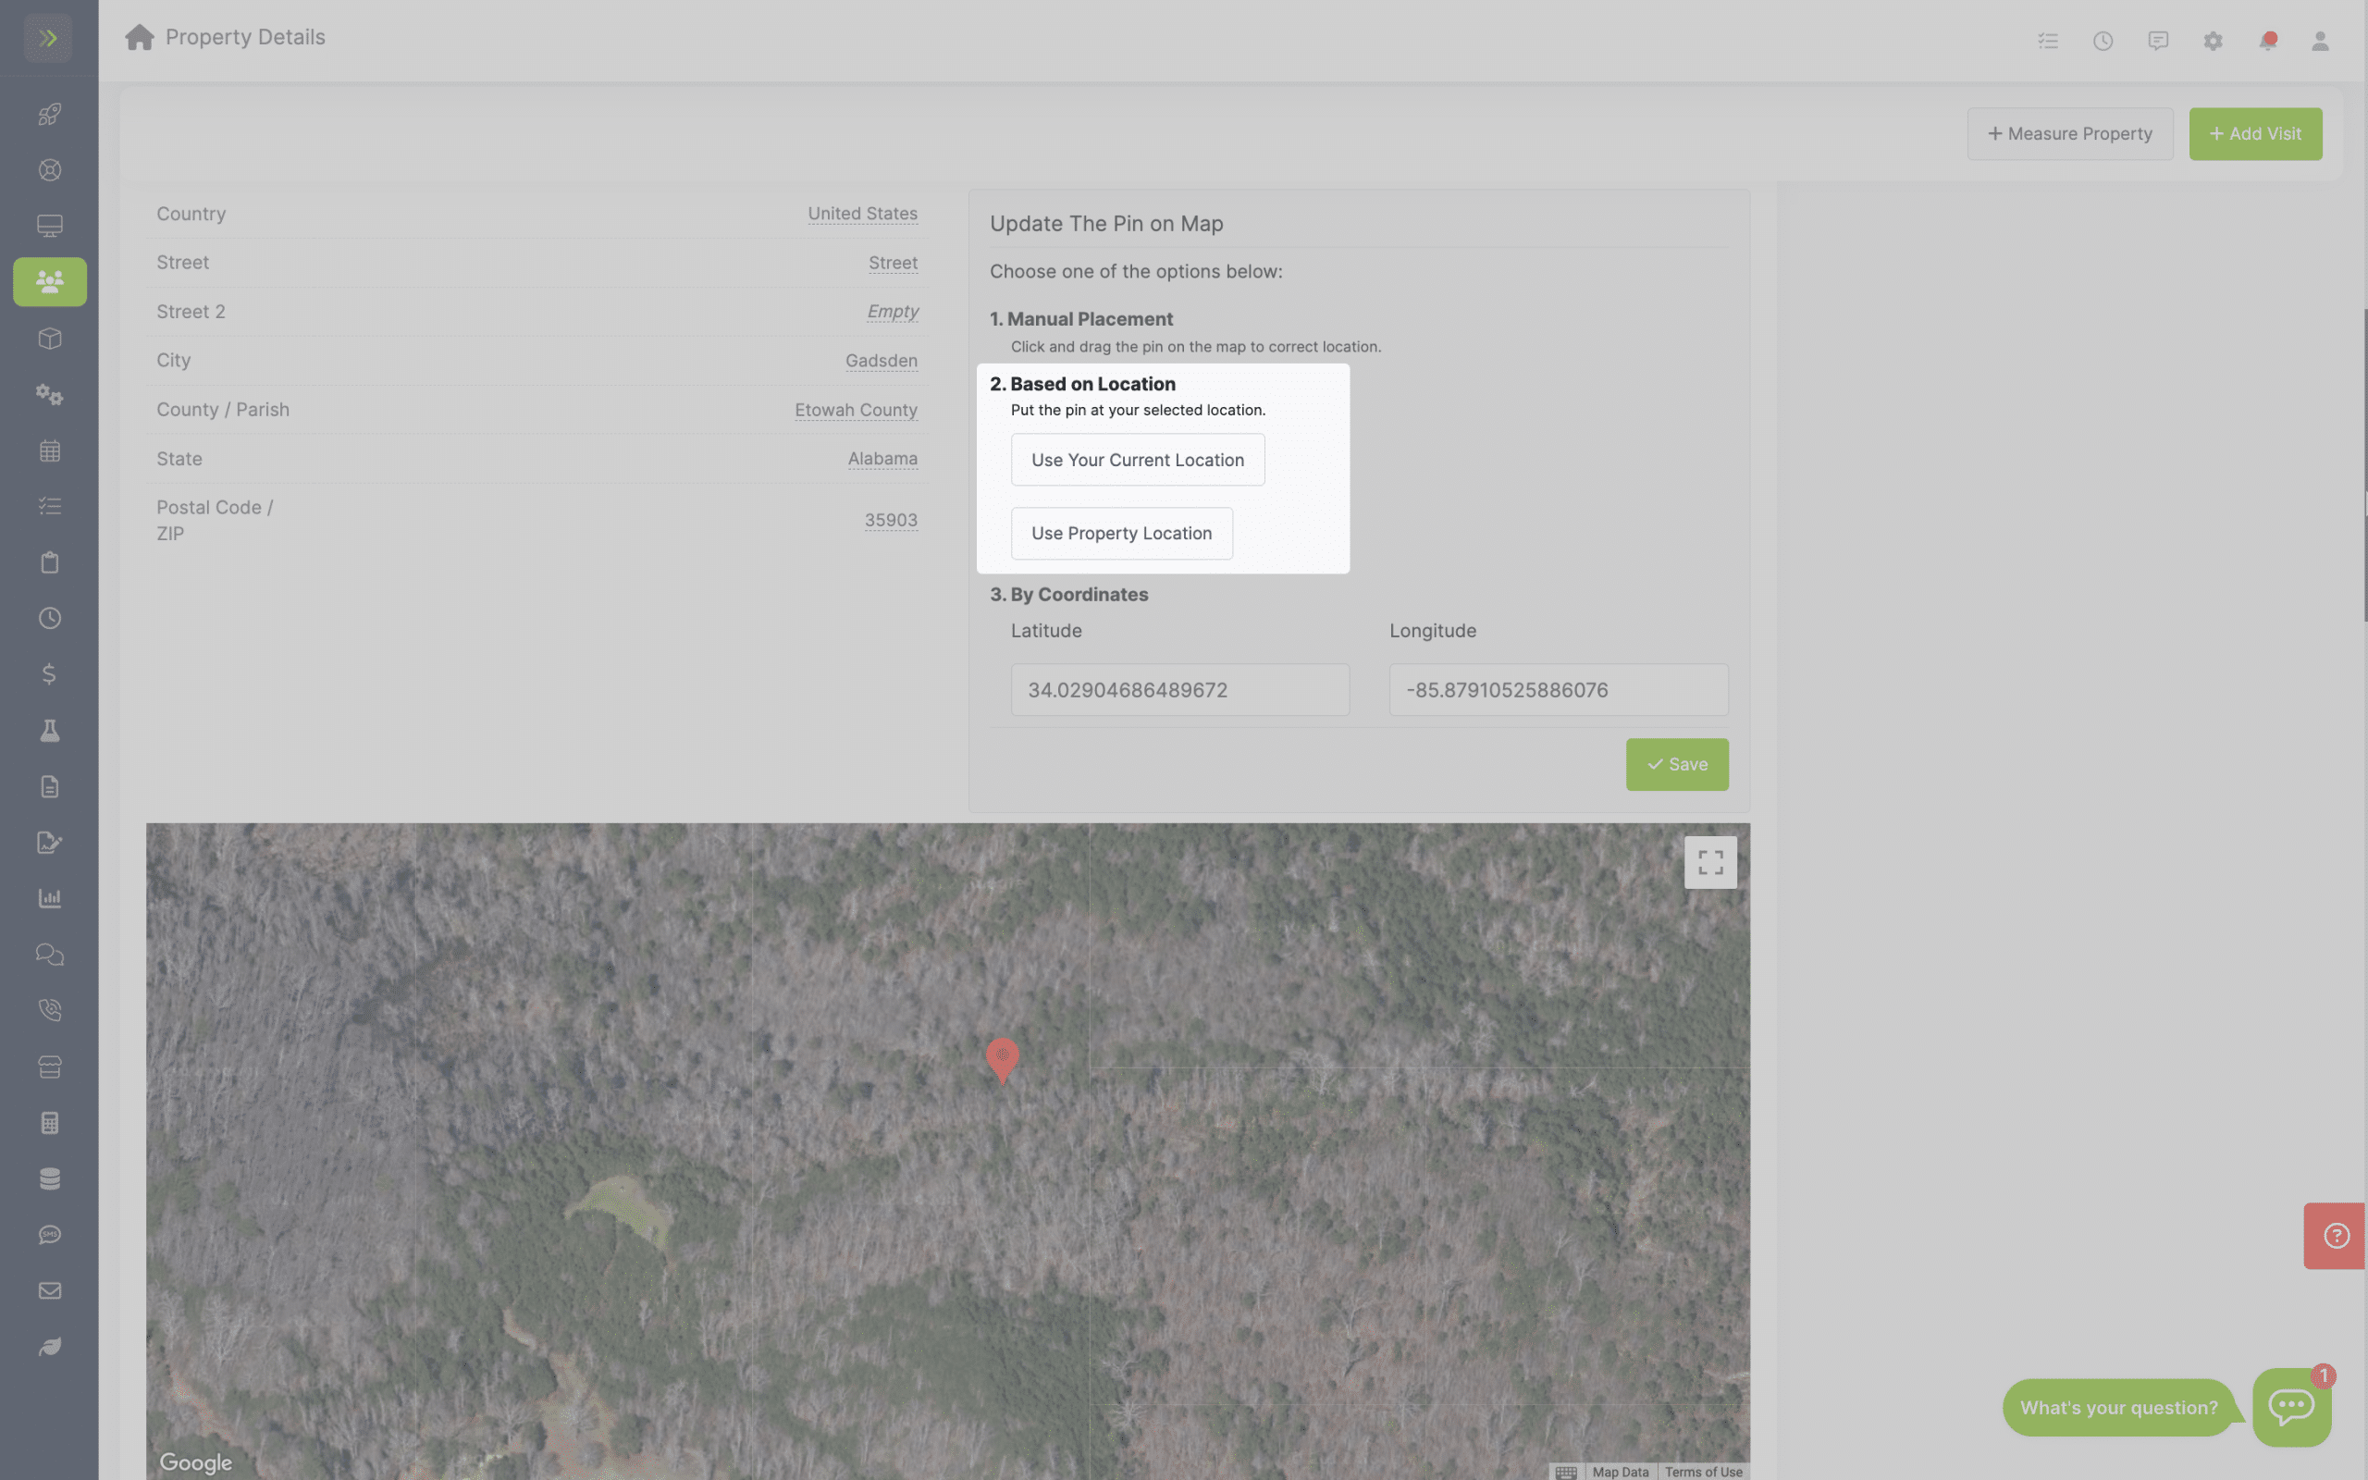2368x1480 pixels.
Task: Open the dollar sign icon in the sidebar
Action: 50,674
